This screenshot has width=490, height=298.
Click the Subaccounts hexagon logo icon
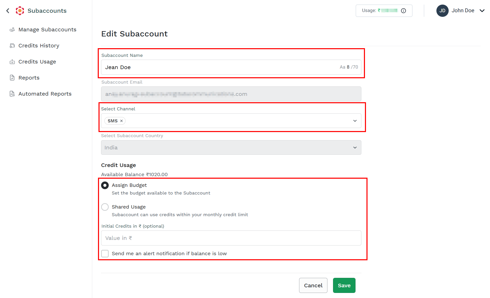(x=20, y=11)
